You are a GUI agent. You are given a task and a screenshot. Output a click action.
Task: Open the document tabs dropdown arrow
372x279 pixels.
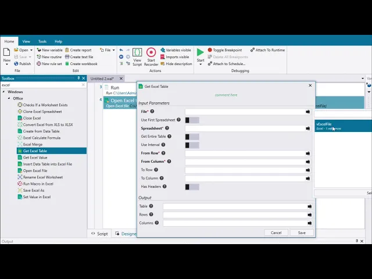(363, 78)
